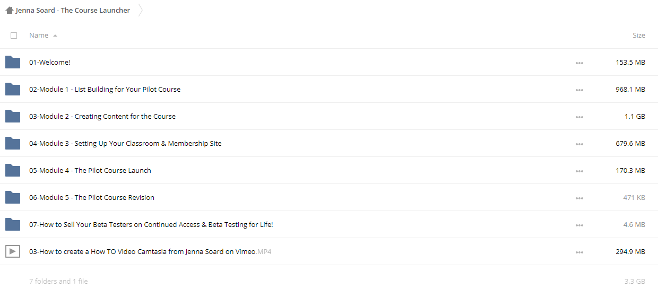Click the video file icon for the Camtasia MP4

tap(13, 251)
